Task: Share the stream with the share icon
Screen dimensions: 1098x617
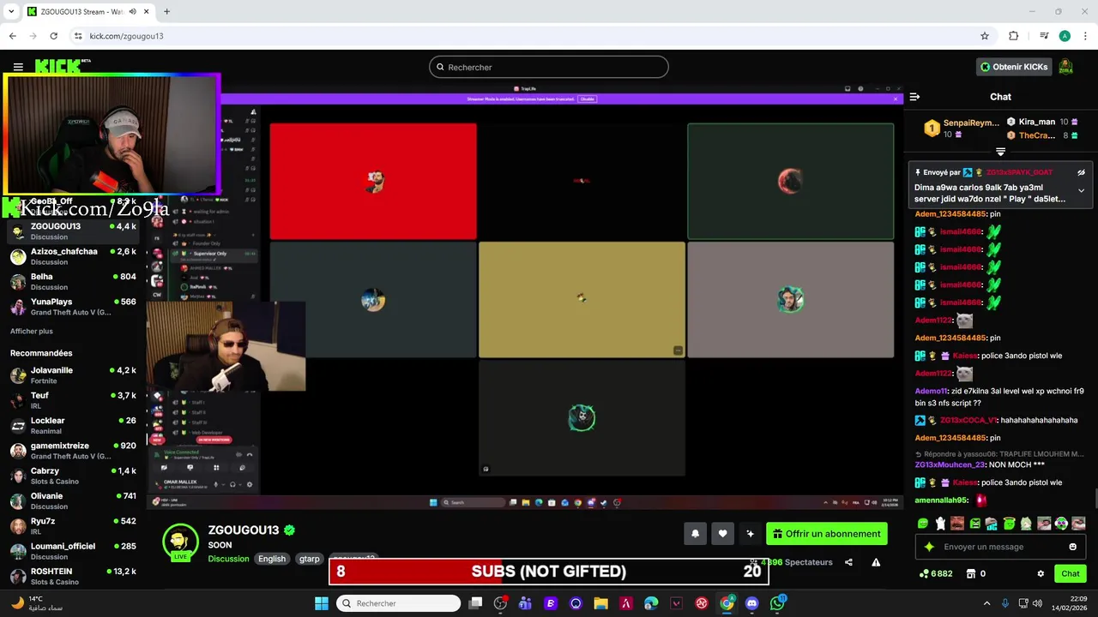Action: point(848,562)
